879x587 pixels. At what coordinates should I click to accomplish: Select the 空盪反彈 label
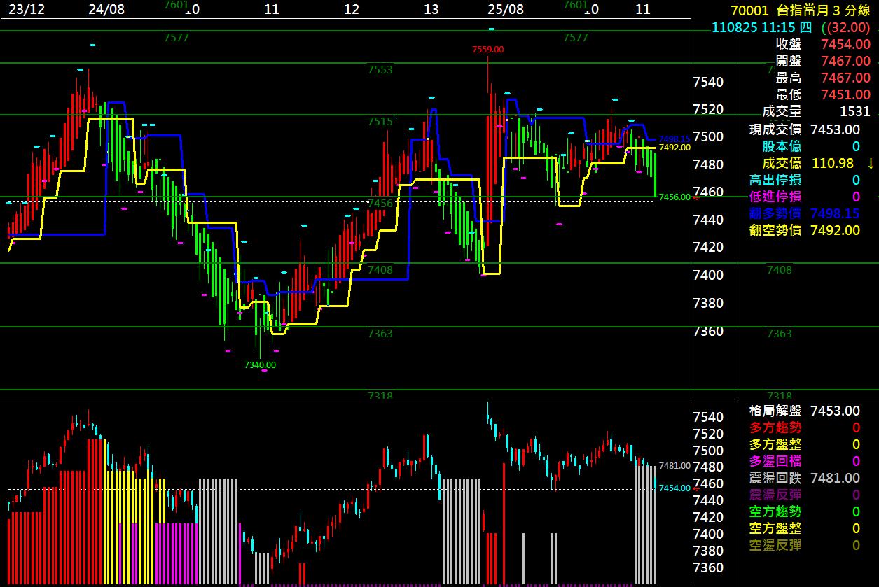[x=775, y=545]
